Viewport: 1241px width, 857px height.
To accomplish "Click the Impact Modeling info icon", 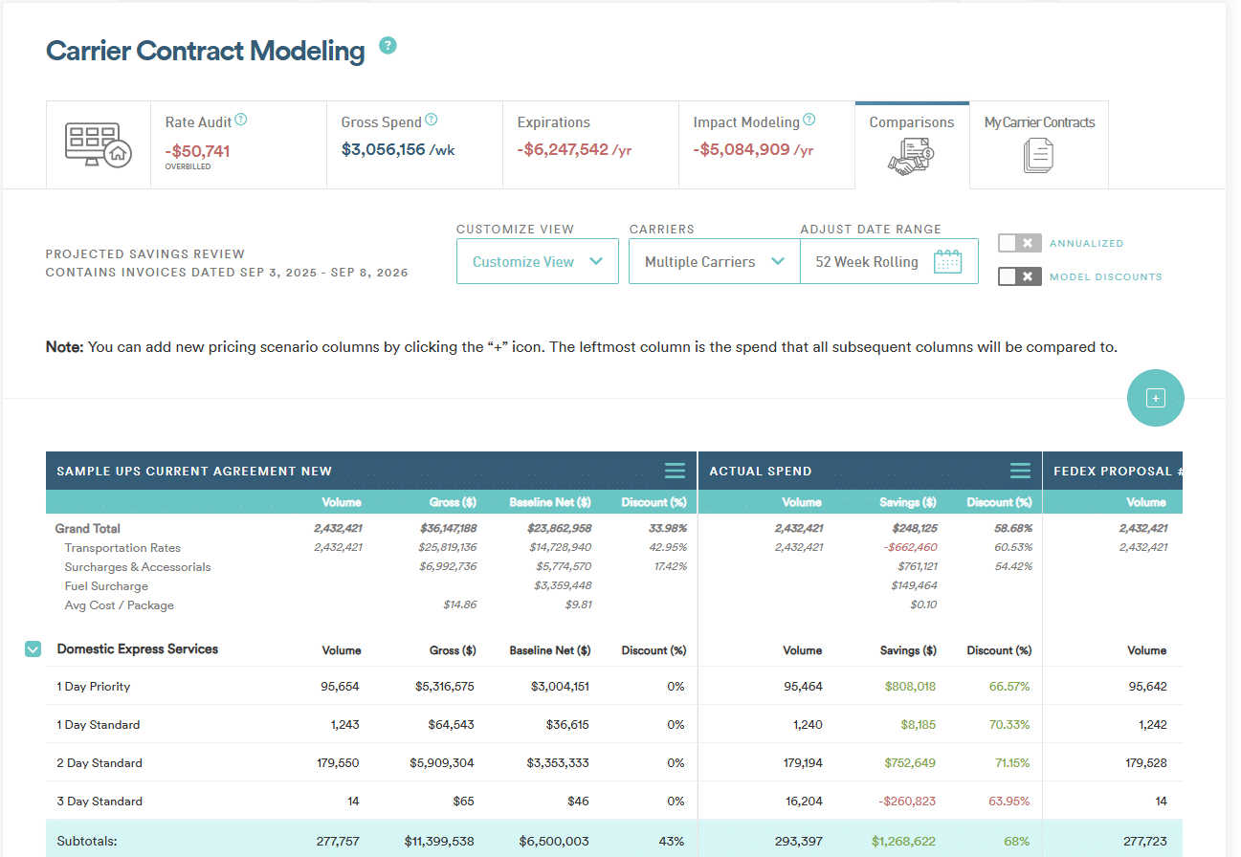I will pyautogui.click(x=809, y=121).
